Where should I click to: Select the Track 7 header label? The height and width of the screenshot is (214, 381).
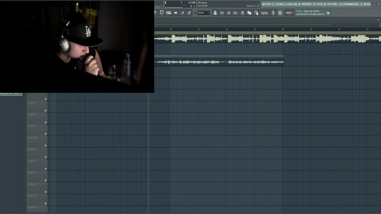[x=32, y=103]
